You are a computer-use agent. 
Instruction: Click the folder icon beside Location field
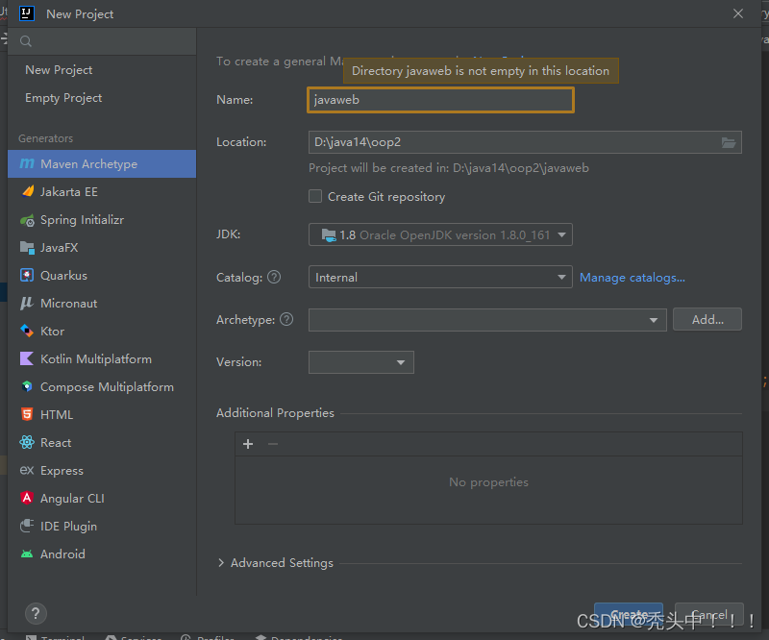[729, 141]
